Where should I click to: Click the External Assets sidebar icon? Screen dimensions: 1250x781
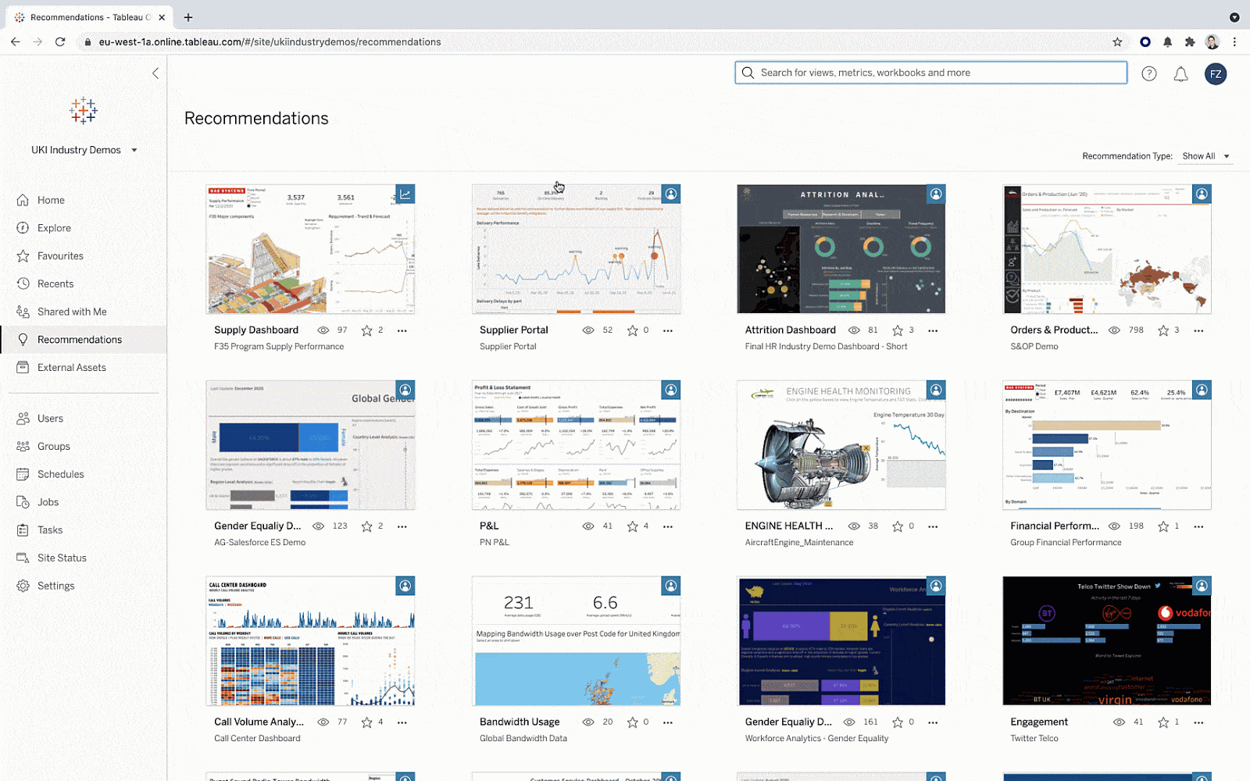[x=23, y=367]
